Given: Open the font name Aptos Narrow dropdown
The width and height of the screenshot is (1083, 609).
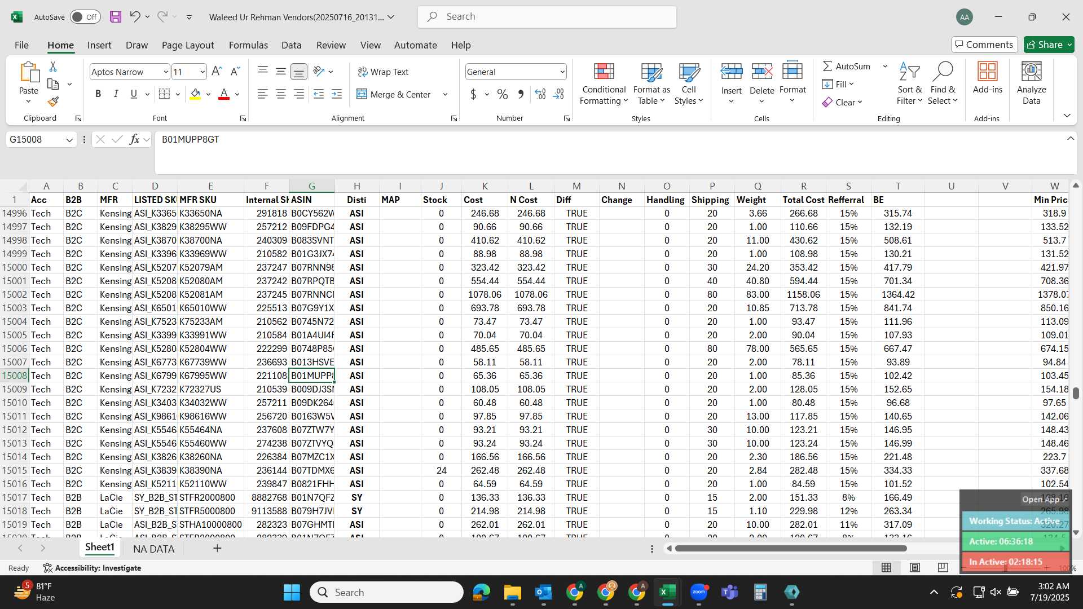Looking at the screenshot, I should tap(165, 72).
